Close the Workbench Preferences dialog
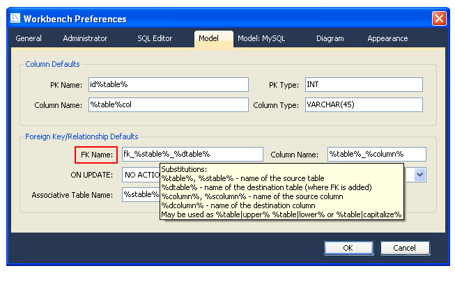 438,19
